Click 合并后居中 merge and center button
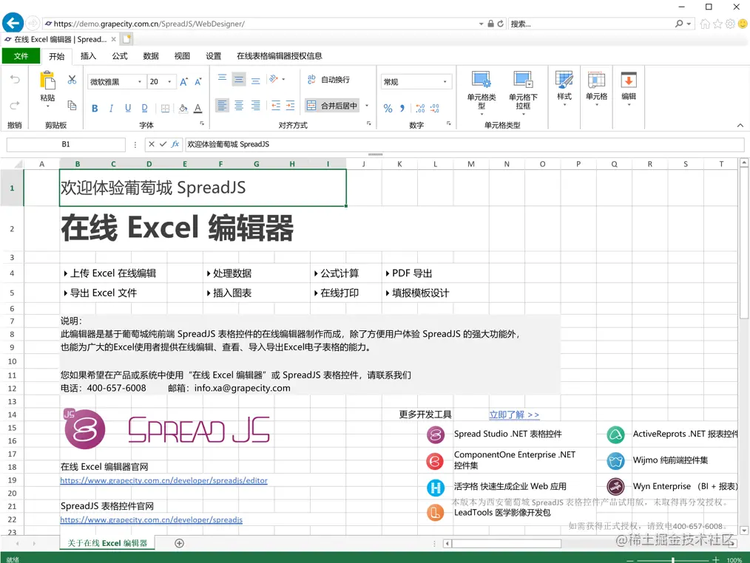Image resolution: width=750 pixels, height=563 pixels. [x=332, y=106]
